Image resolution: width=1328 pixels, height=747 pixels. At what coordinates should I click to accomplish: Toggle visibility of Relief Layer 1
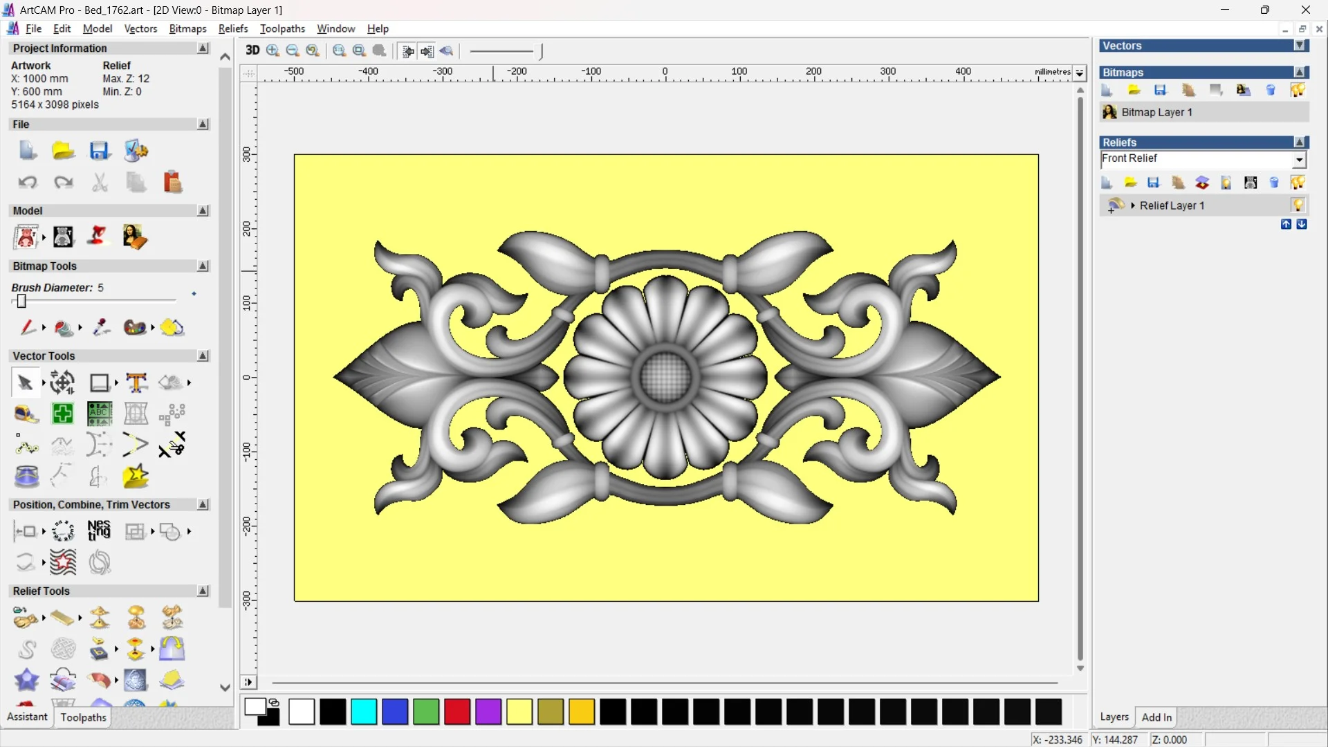point(1298,205)
